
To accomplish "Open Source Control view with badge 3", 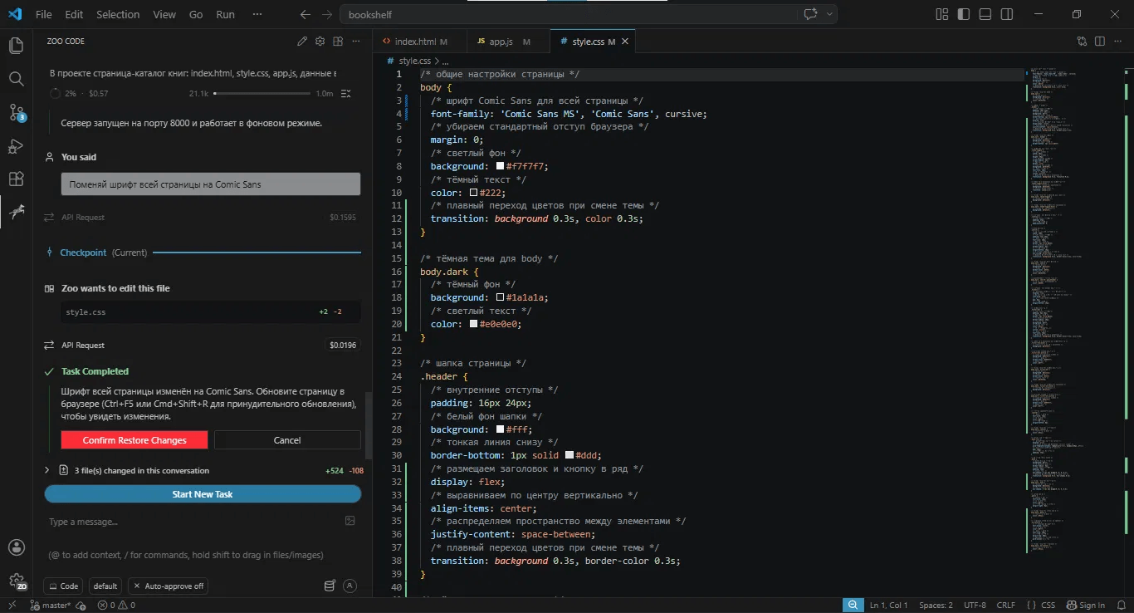I will click(16, 113).
